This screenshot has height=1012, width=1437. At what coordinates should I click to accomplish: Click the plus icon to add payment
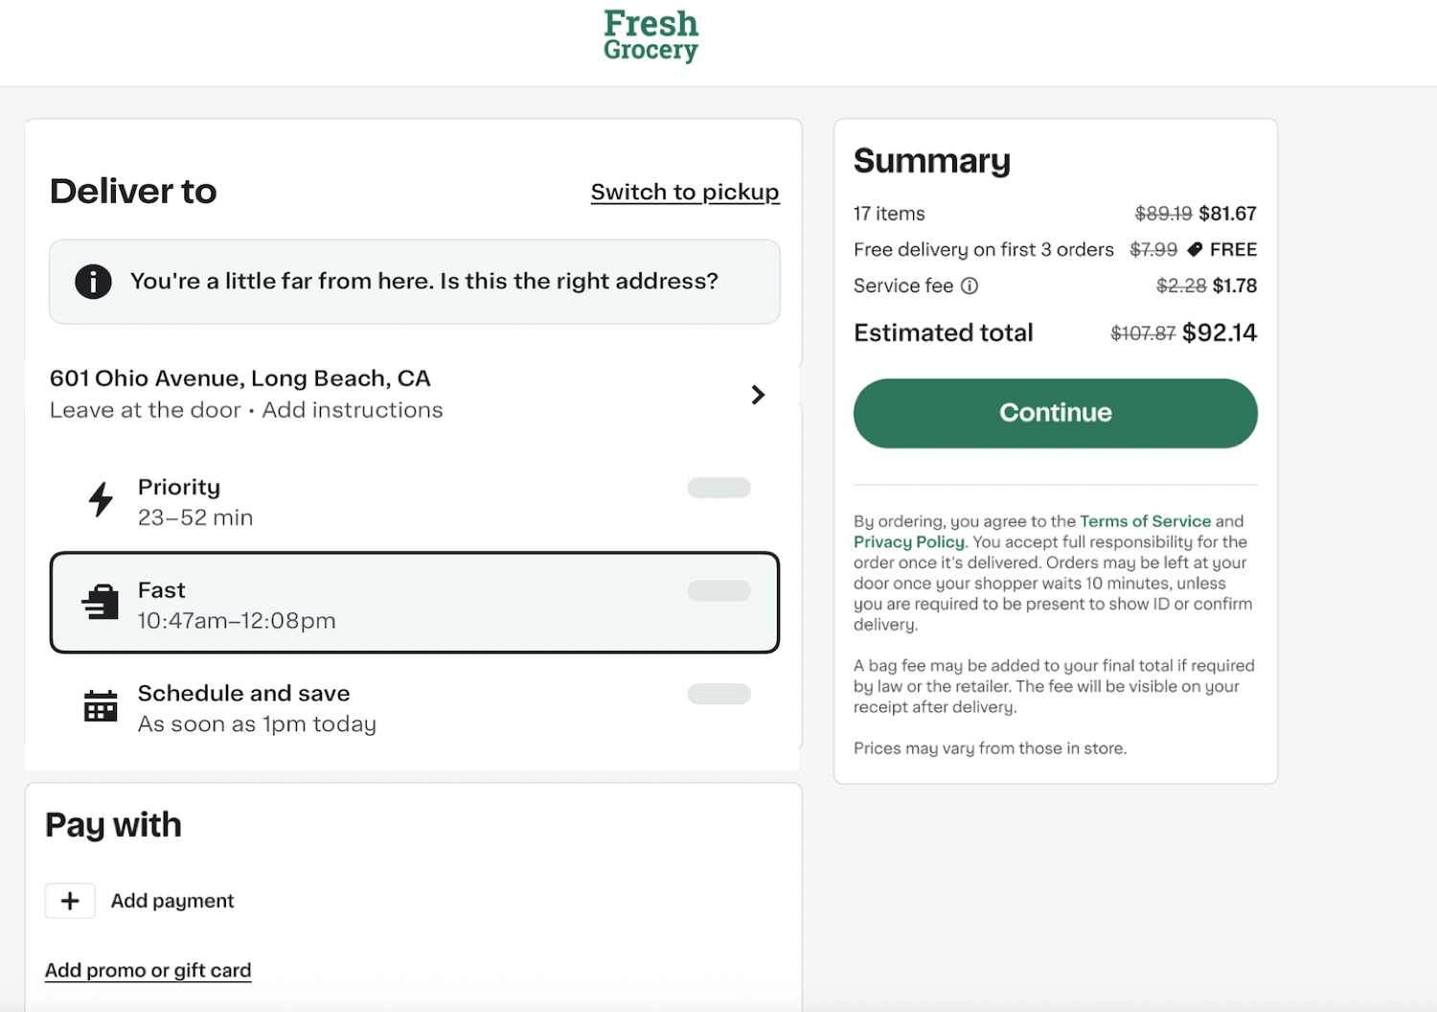pos(69,900)
